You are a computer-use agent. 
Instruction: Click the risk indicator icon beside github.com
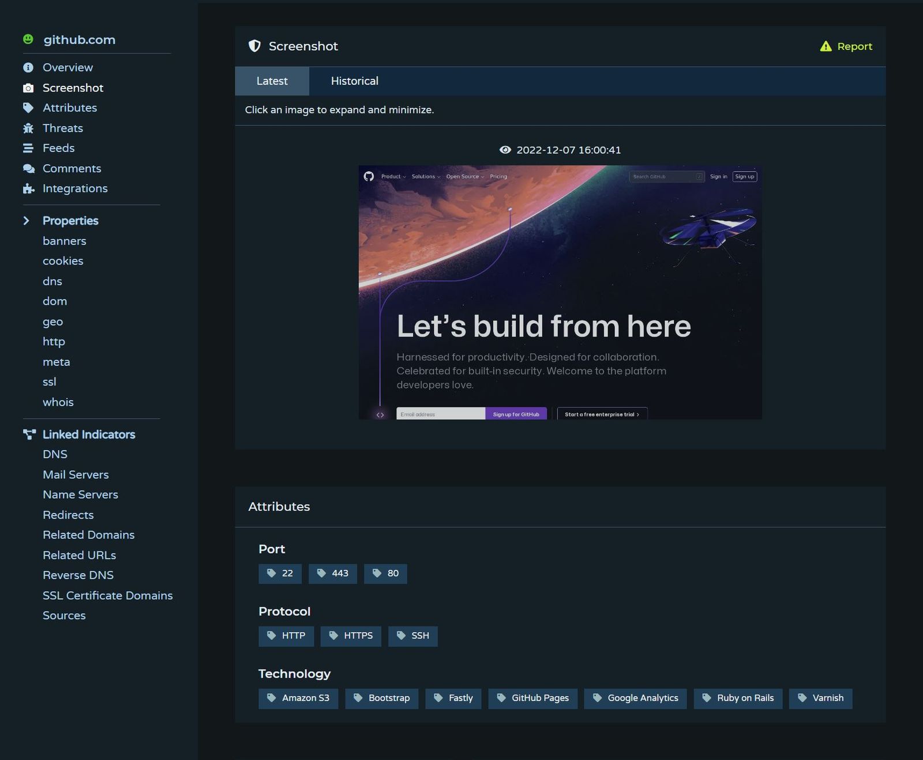click(x=28, y=39)
